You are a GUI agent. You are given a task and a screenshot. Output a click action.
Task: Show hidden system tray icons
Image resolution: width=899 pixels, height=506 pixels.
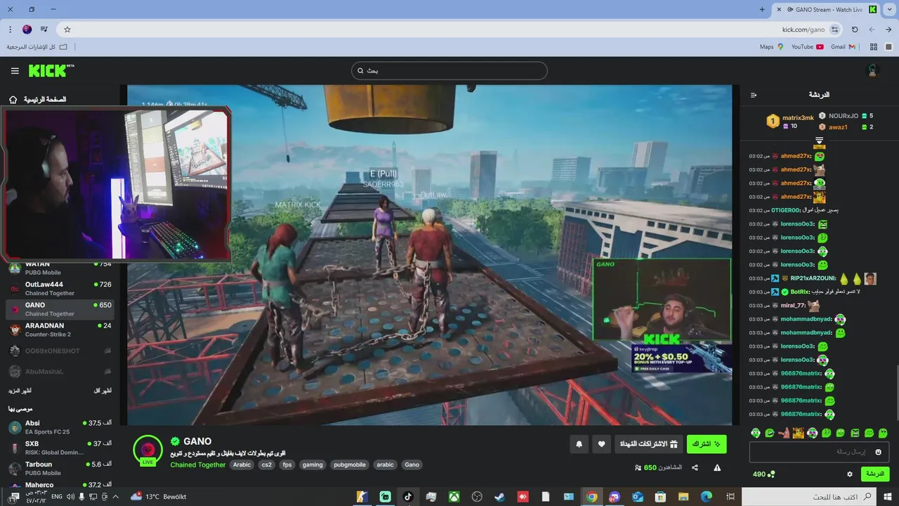pyautogui.click(x=116, y=497)
